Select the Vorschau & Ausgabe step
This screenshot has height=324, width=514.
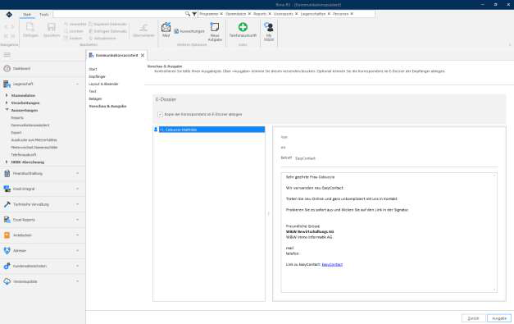click(x=107, y=107)
